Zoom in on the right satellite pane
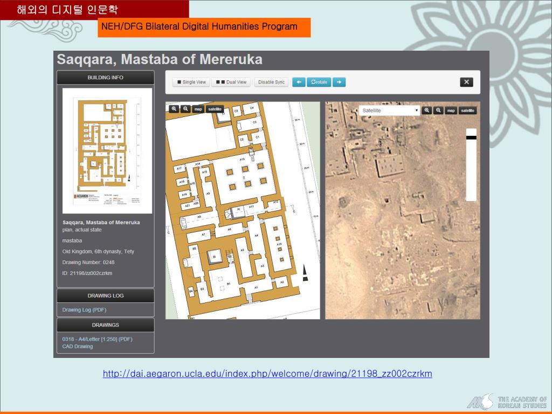552x414 pixels. pyautogui.click(x=427, y=111)
